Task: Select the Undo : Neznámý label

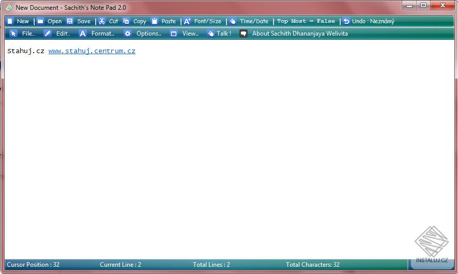Action: point(373,21)
